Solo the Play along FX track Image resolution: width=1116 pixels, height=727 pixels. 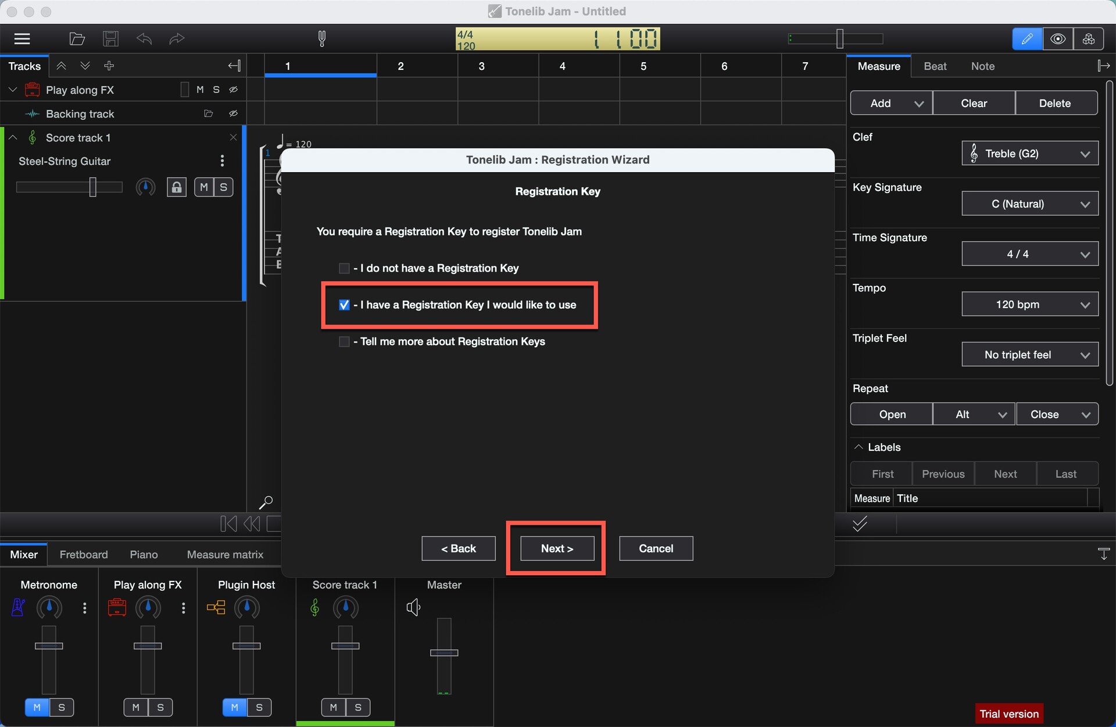click(x=216, y=90)
